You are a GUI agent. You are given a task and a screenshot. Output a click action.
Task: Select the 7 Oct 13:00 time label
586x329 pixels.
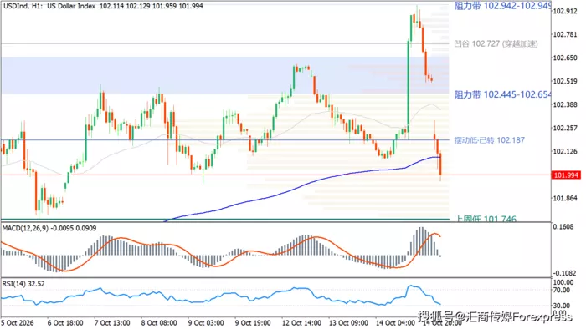click(112, 322)
